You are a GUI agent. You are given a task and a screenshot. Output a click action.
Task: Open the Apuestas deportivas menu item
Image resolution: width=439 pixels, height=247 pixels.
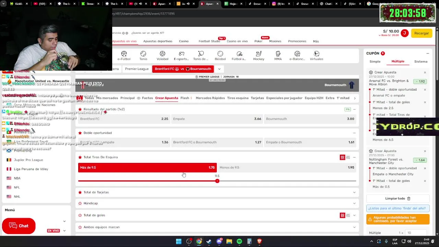[x=158, y=41]
